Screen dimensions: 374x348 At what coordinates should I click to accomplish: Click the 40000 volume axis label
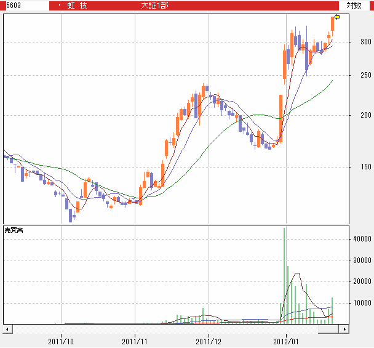point(362,239)
